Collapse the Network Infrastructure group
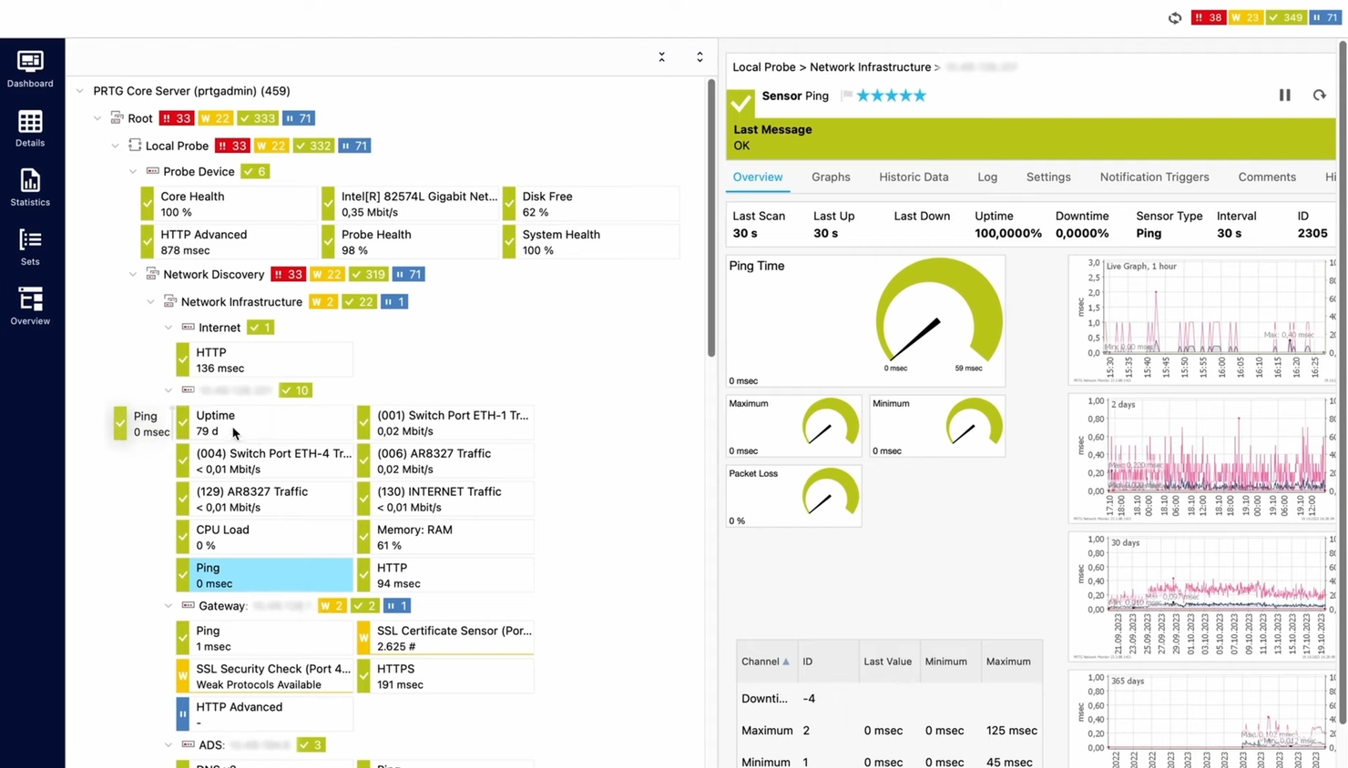 pyautogui.click(x=151, y=301)
